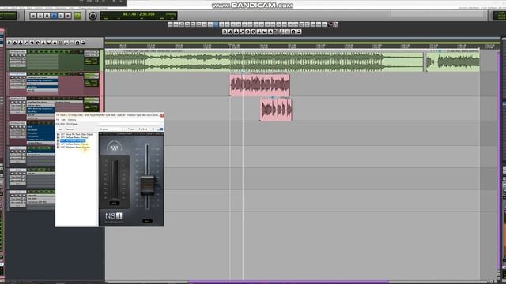The image size is (506, 284).
Task: Click the pencil icon above the track list
Action: [x=26, y=43]
